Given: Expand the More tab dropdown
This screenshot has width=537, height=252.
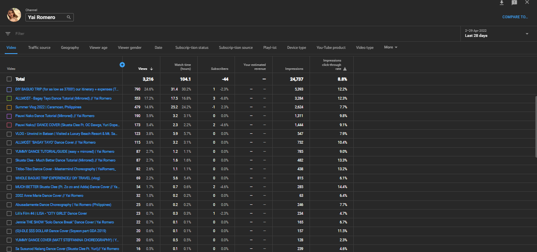Looking at the screenshot, I should (x=391, y=47).
